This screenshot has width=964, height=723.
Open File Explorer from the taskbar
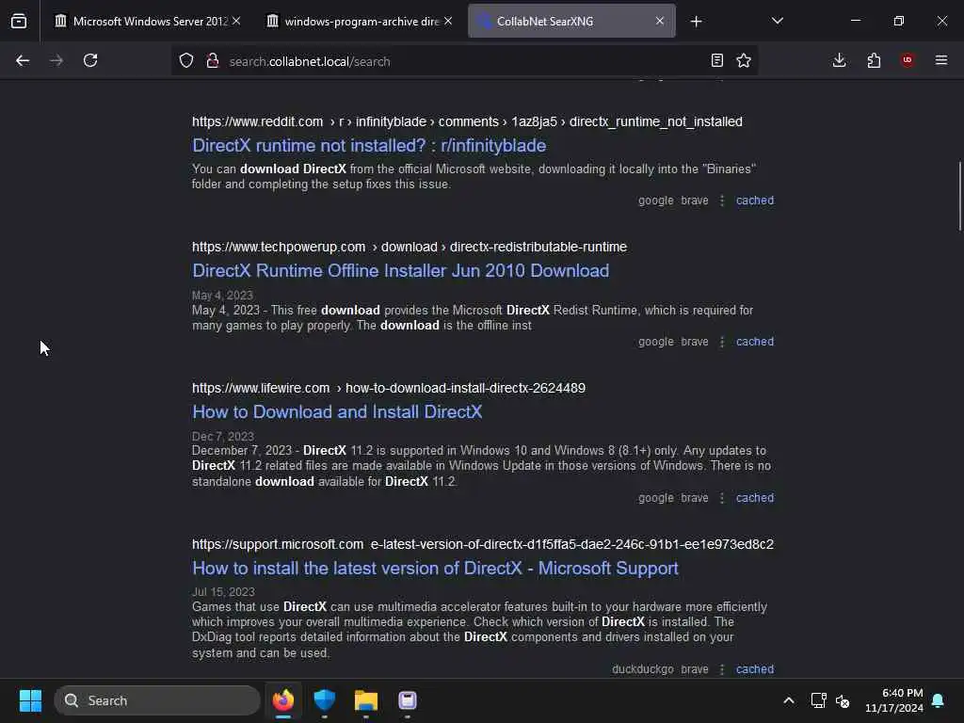point(366,700)
